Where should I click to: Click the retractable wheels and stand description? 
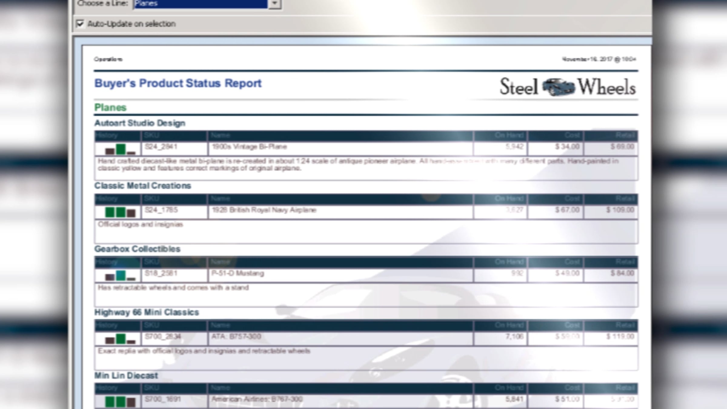(x=173, y=288)
